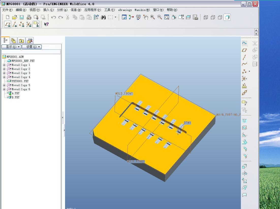Open the eDrawings menu
This screenshot has width=280, height=209.
125,10
